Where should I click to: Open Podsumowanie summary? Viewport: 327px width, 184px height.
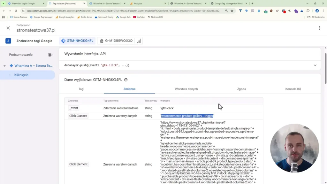coord(21,55)
